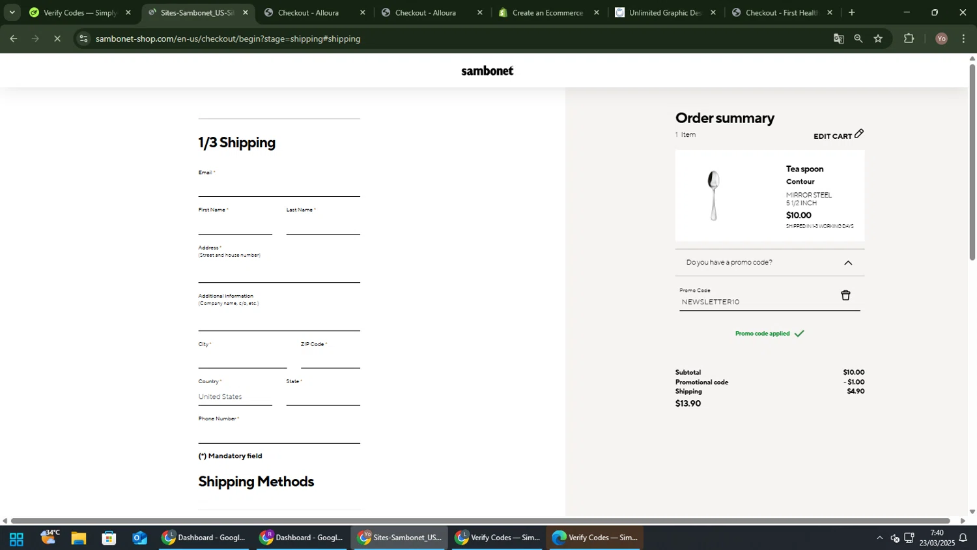
Task: Open File Explorer from taskbar
Action: [79, 538]
